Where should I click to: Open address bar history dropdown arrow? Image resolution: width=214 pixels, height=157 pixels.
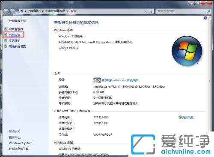click(x=146, y=11)
